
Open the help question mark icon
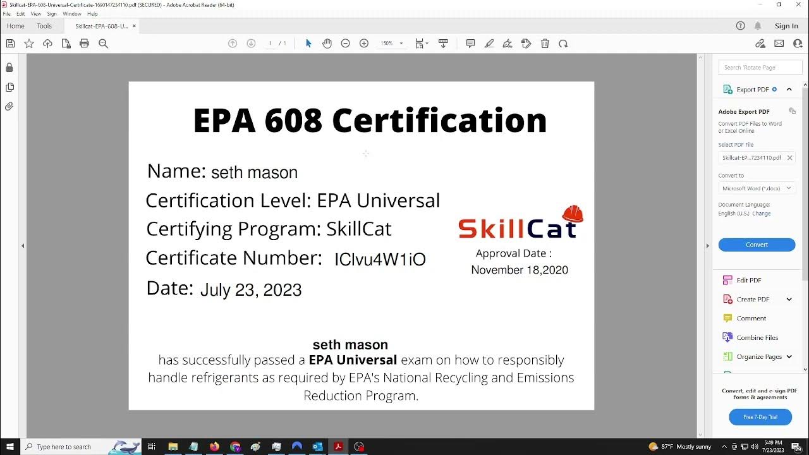click(x=741, y=26)
